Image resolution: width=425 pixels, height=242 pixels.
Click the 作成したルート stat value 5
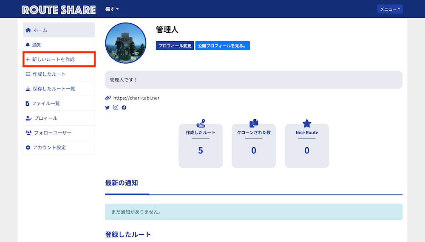(x=201, y=150)
